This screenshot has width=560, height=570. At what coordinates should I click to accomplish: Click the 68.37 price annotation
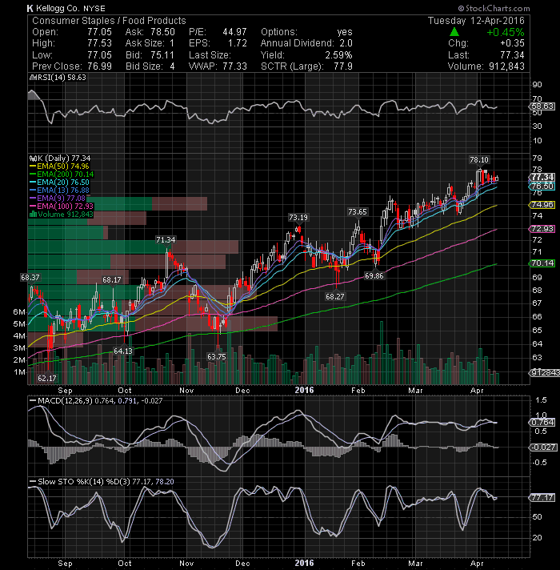click(x=30, y=277)
